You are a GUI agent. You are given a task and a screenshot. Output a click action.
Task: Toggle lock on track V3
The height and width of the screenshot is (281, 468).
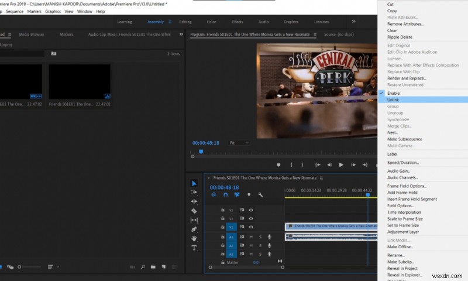coord(222,210)
